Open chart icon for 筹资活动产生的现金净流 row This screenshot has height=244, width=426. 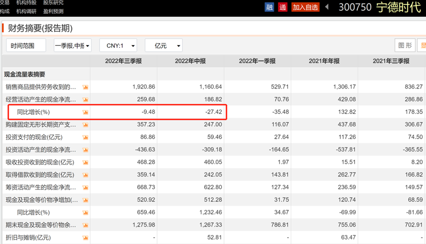(x=85, y=187)
